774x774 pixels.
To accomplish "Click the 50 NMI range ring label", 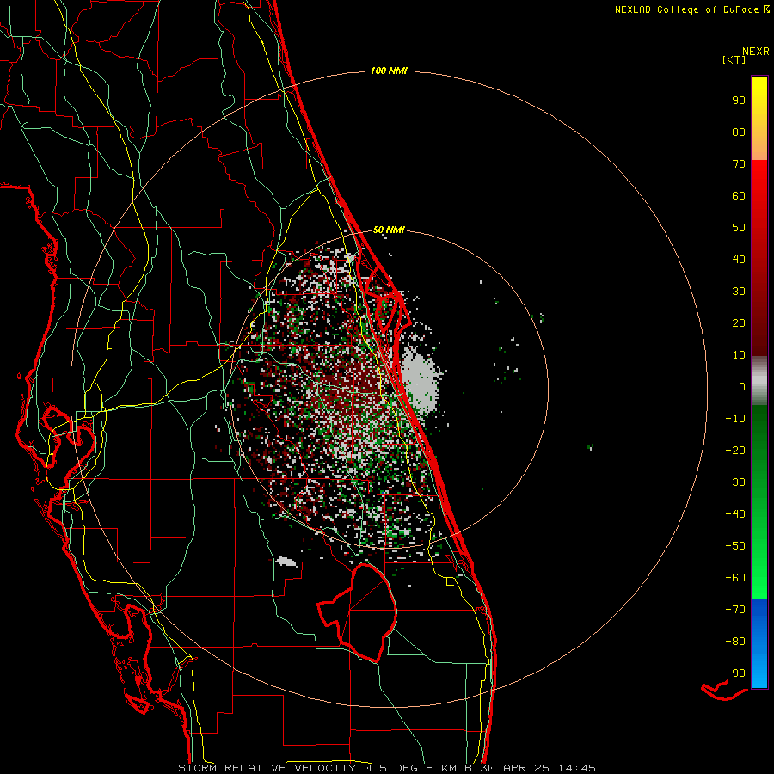I will (x=389, y=230).
